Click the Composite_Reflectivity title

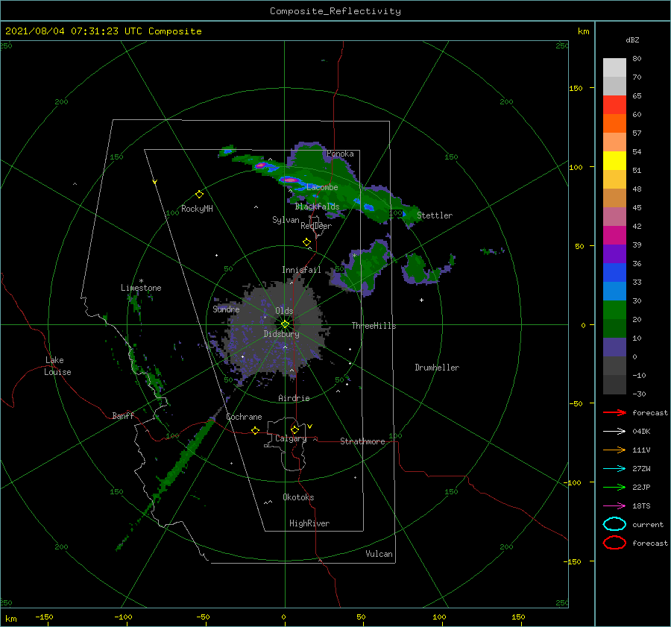point(335,11)
